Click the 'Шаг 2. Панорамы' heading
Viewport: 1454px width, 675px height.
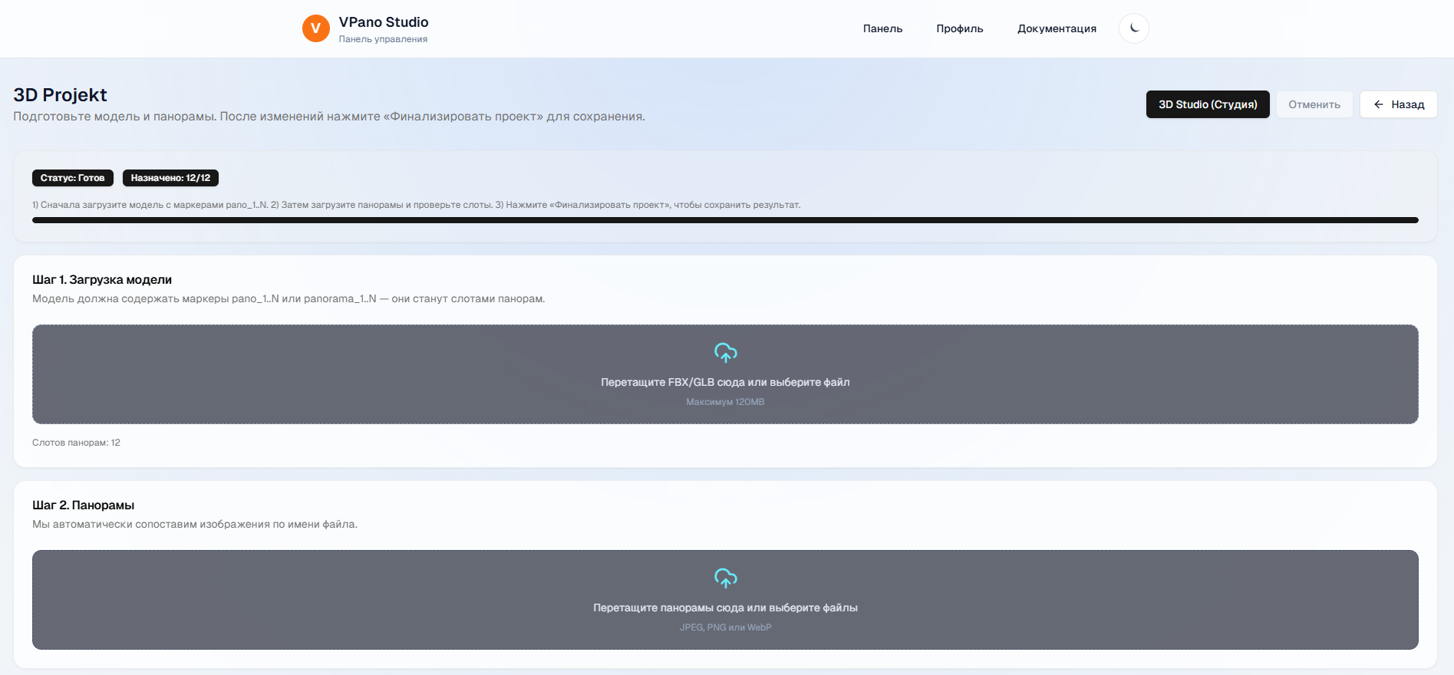coord(83,505)
